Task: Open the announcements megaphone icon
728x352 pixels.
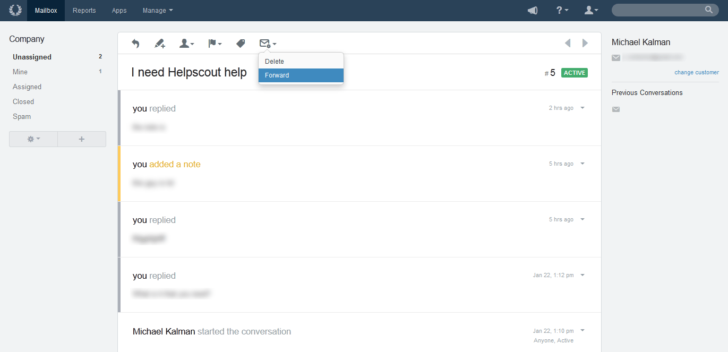Action: point(533,11)
